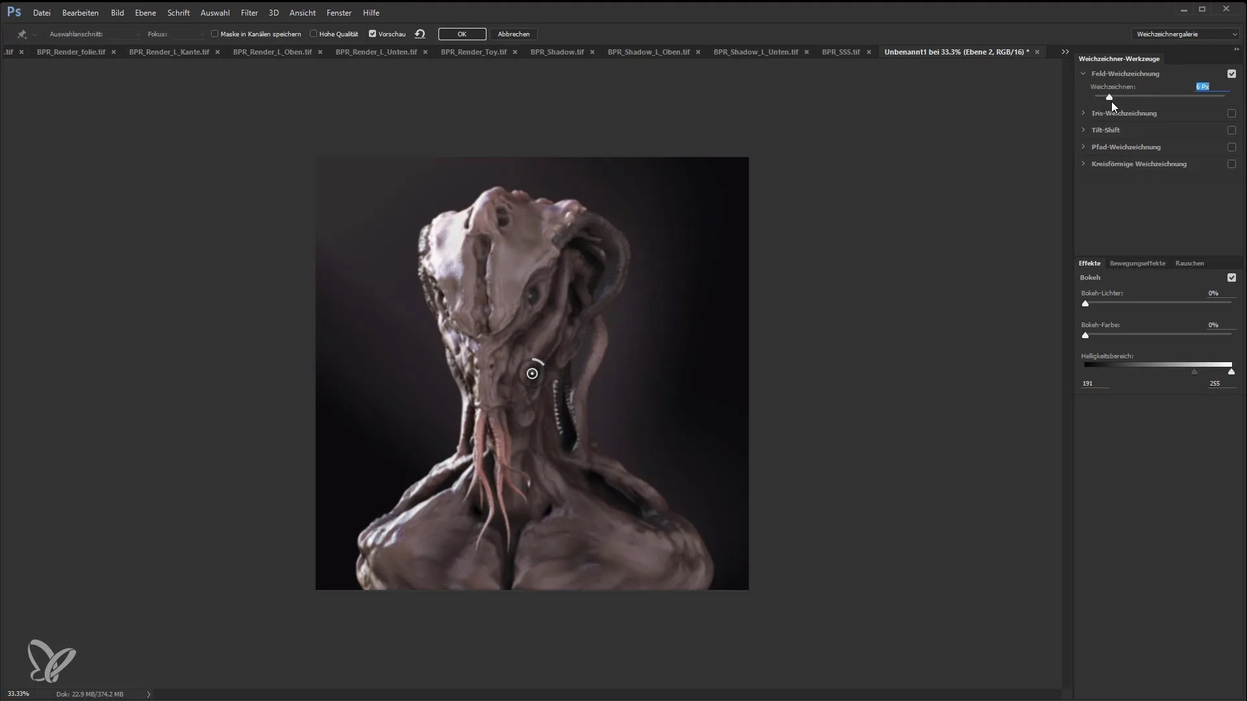
Task: Open status bar info arrow next to Dok size
Action: click(x=149, y=694)
